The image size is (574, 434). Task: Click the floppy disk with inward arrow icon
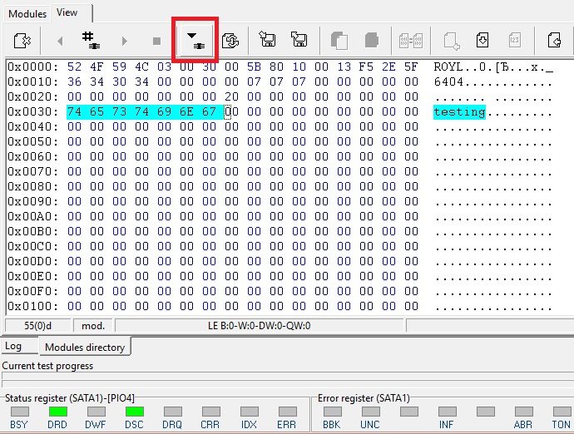[x=267, y=39]
